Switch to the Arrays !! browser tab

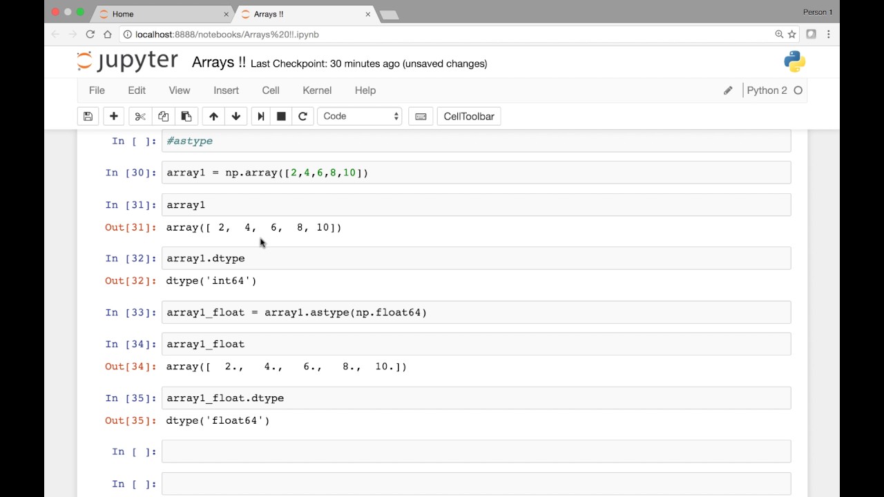click(x=304, y=14)
